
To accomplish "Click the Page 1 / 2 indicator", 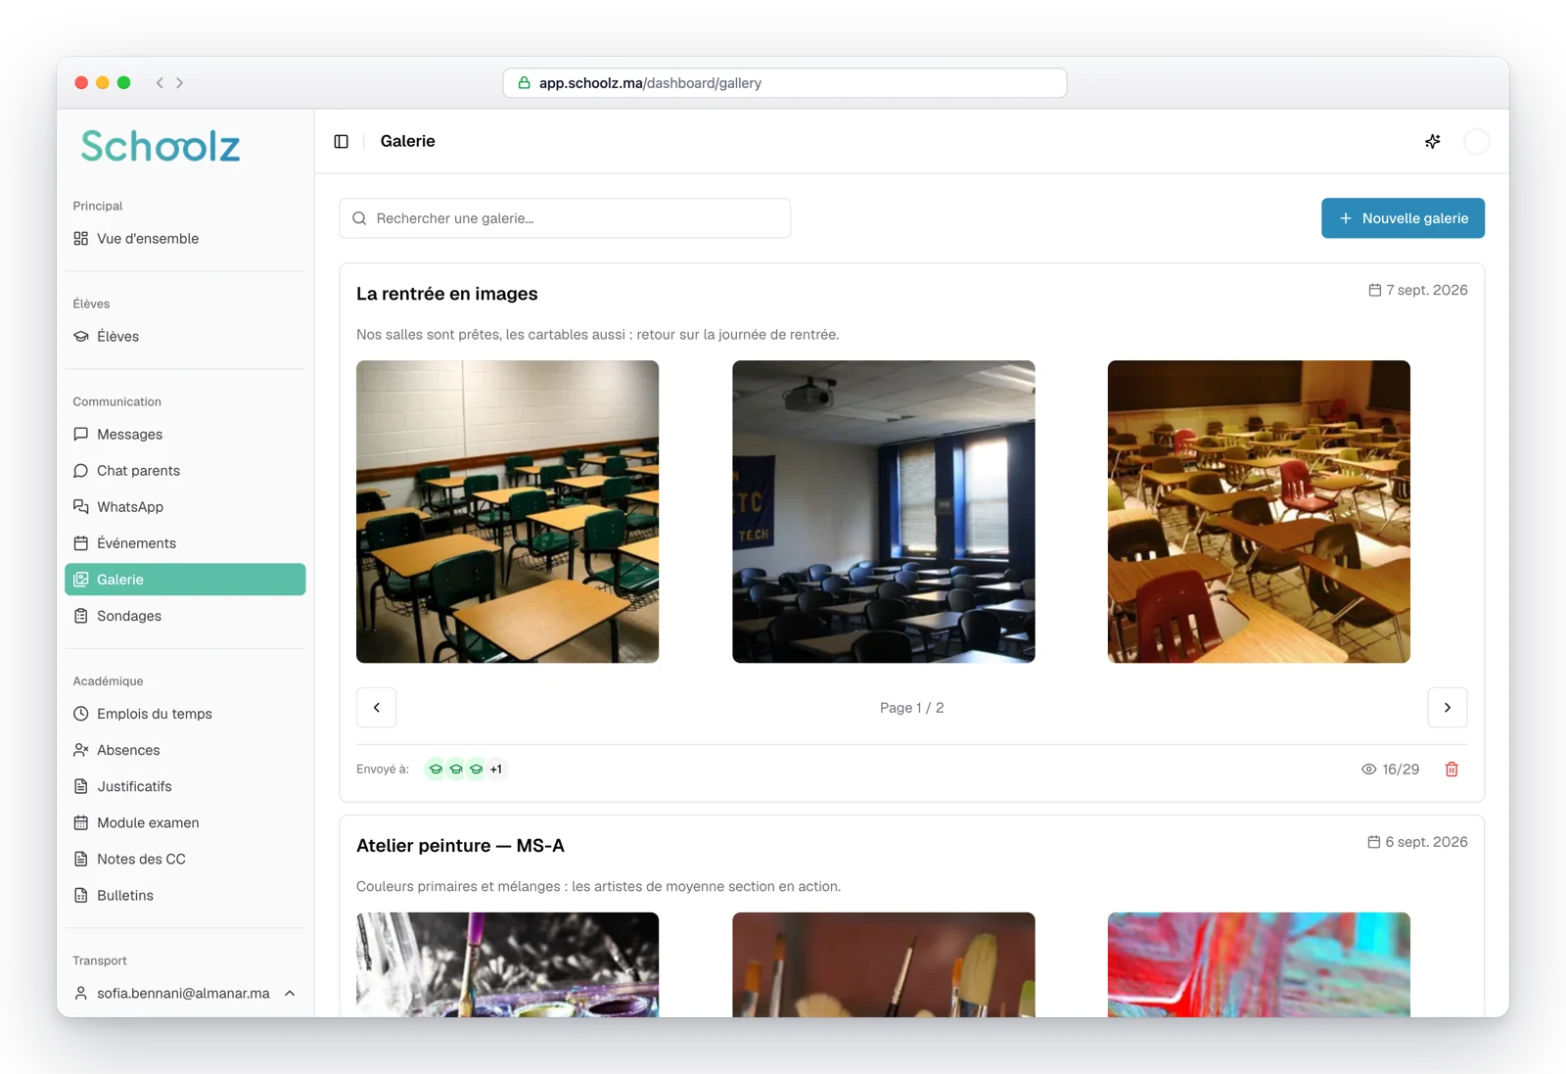I will [x=912, y=708].
